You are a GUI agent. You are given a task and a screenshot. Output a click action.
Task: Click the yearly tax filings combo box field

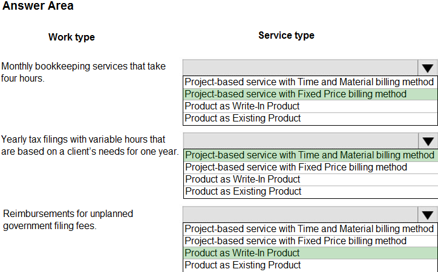pos(299,141)
